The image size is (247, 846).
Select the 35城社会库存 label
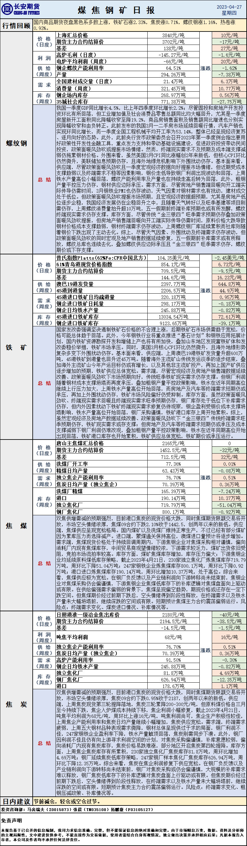[72, 102]
